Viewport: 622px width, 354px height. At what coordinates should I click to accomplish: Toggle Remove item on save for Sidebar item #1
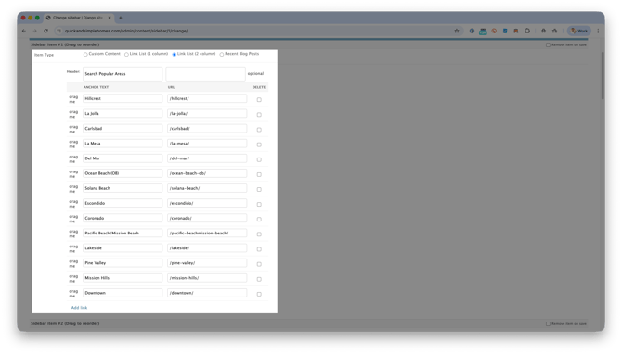pos(548,45)
